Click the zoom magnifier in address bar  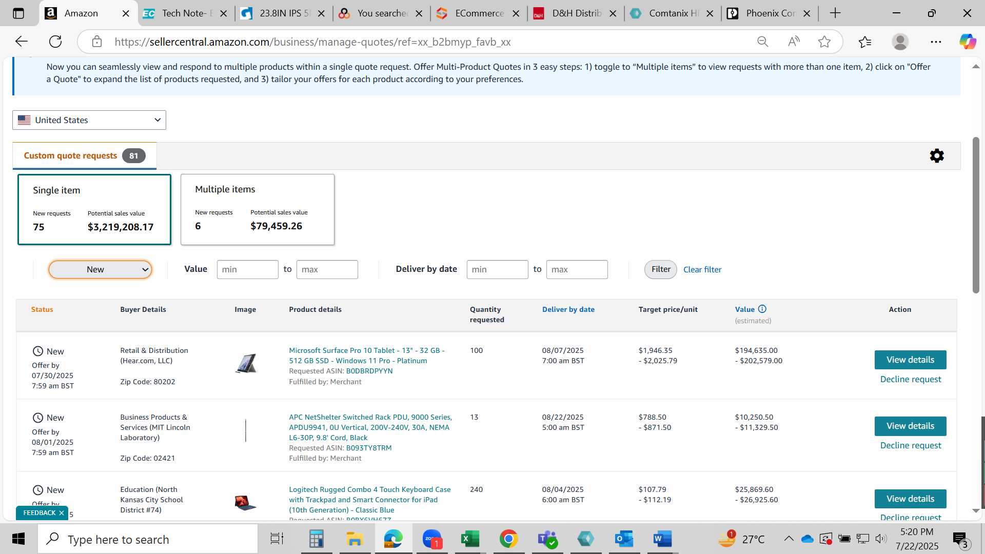pyautogui.click(x=763, y=42)
